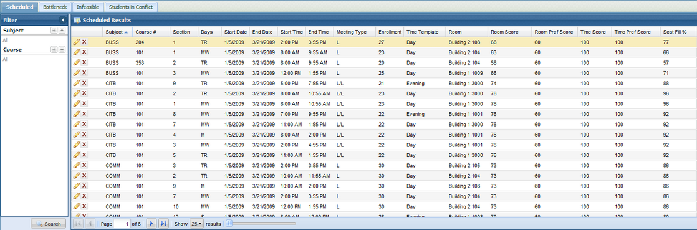
Task: Sort by Course # column header
Action: [151, 32]
